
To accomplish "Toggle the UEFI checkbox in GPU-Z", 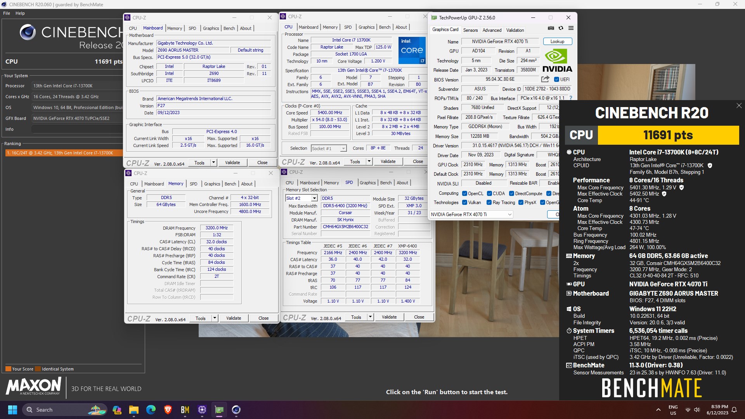I will click(x=556, y=80).
